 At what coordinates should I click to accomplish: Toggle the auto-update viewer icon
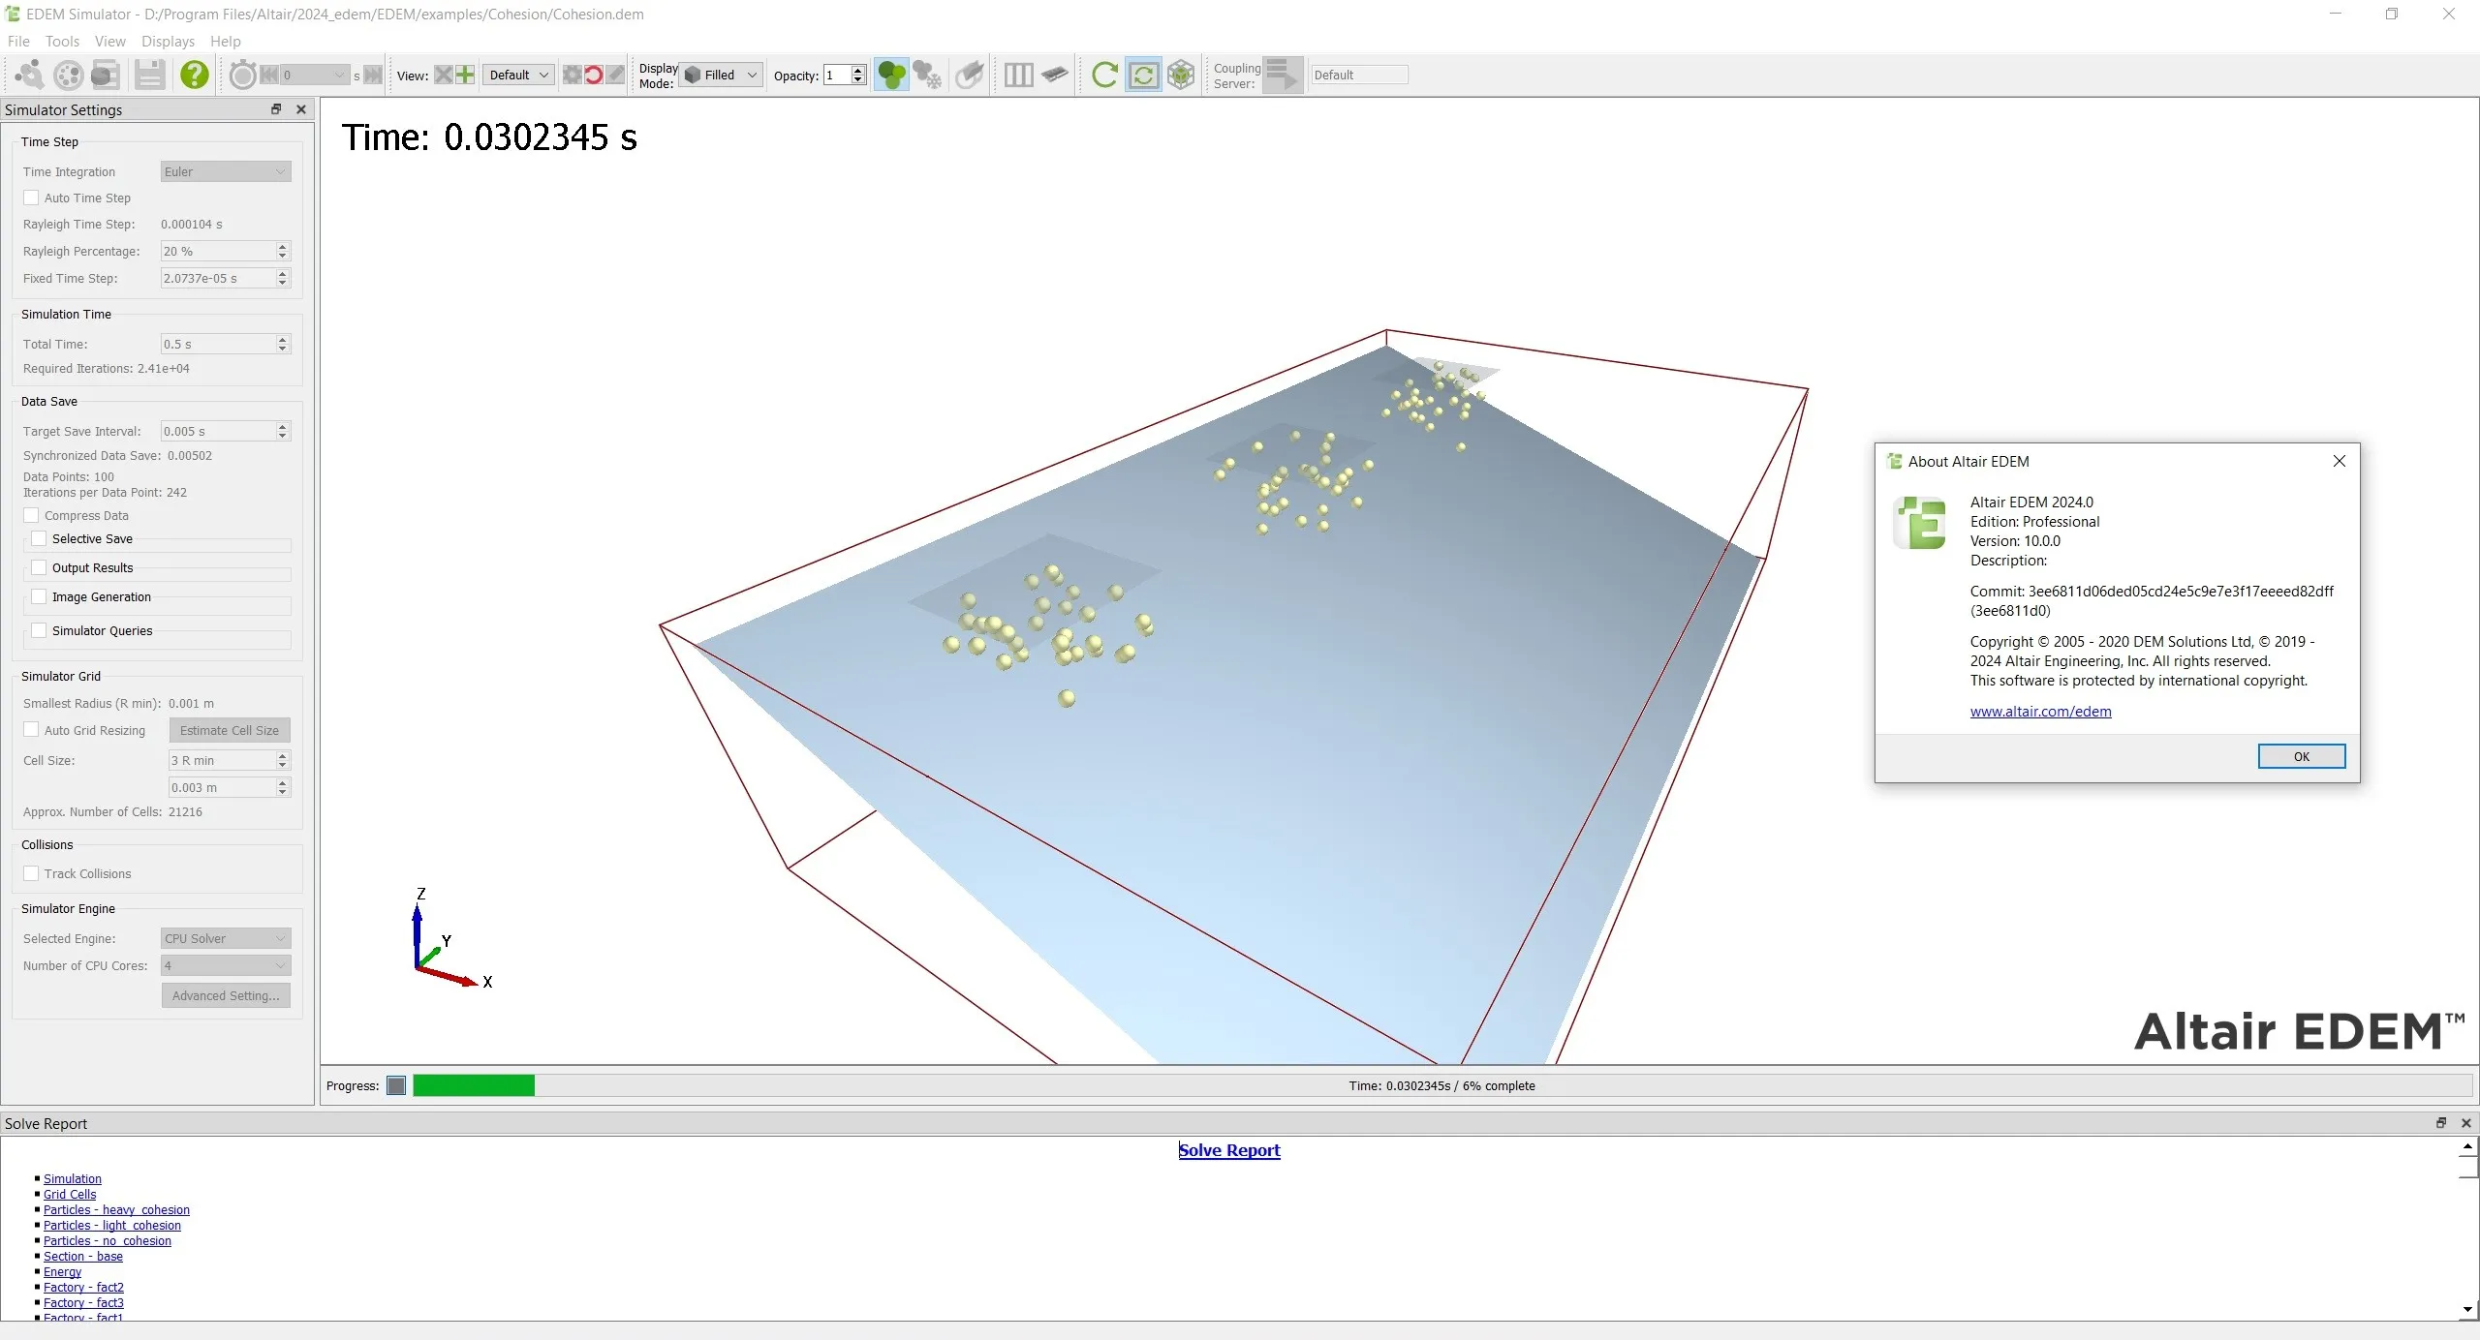(x=1143, y=75)
